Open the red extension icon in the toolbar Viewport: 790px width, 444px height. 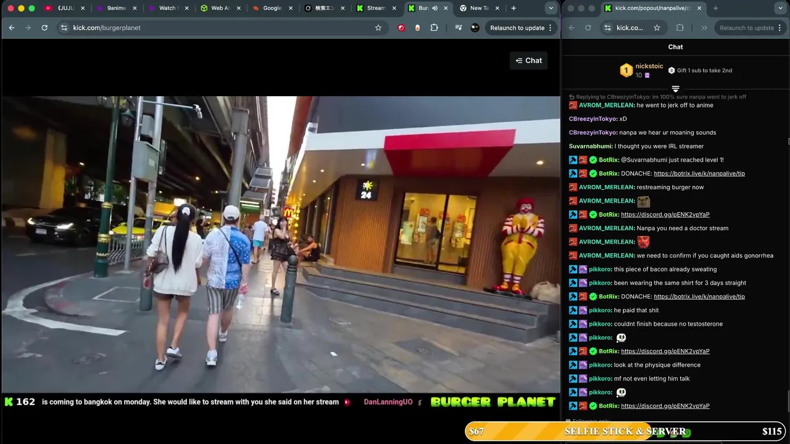[401, 28]
